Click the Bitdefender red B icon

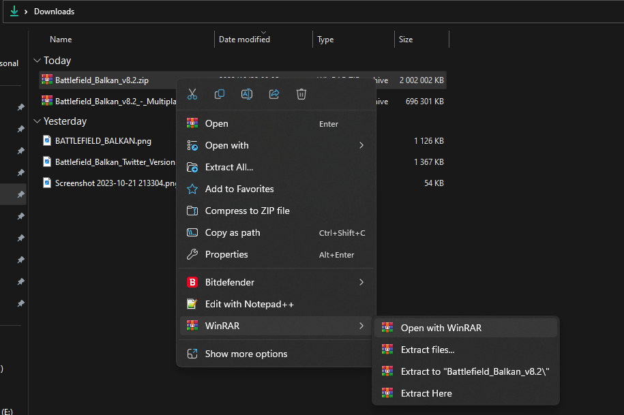tap(192, 282)
